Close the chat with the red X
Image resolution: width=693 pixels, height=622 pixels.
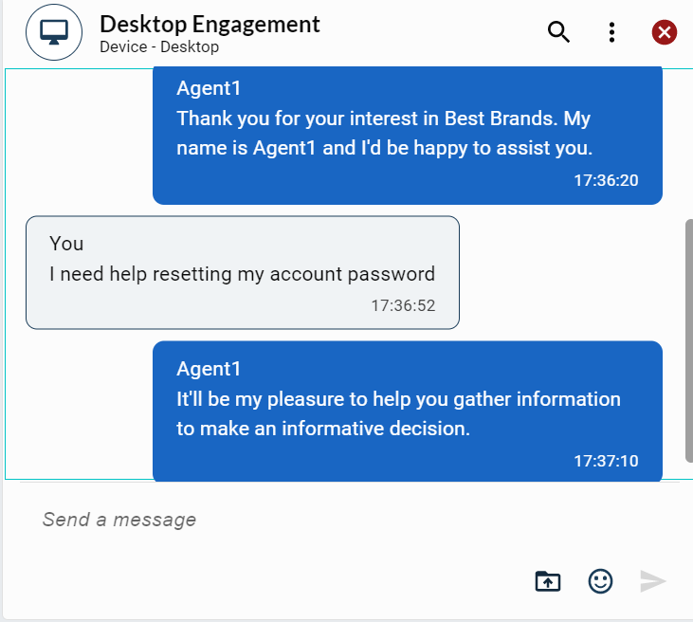point(665,32)
